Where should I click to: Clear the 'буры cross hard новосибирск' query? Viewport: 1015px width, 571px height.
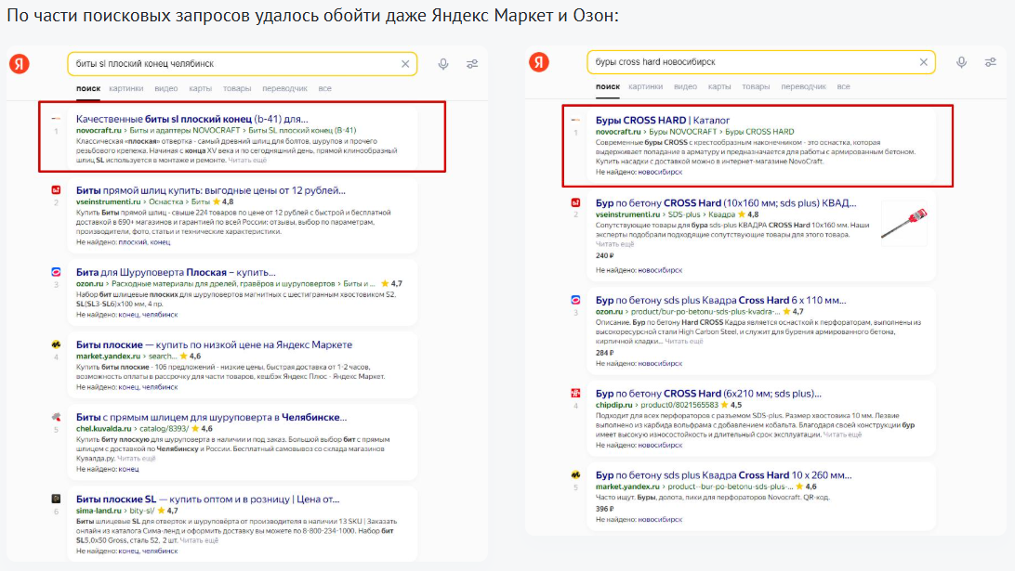924,62
